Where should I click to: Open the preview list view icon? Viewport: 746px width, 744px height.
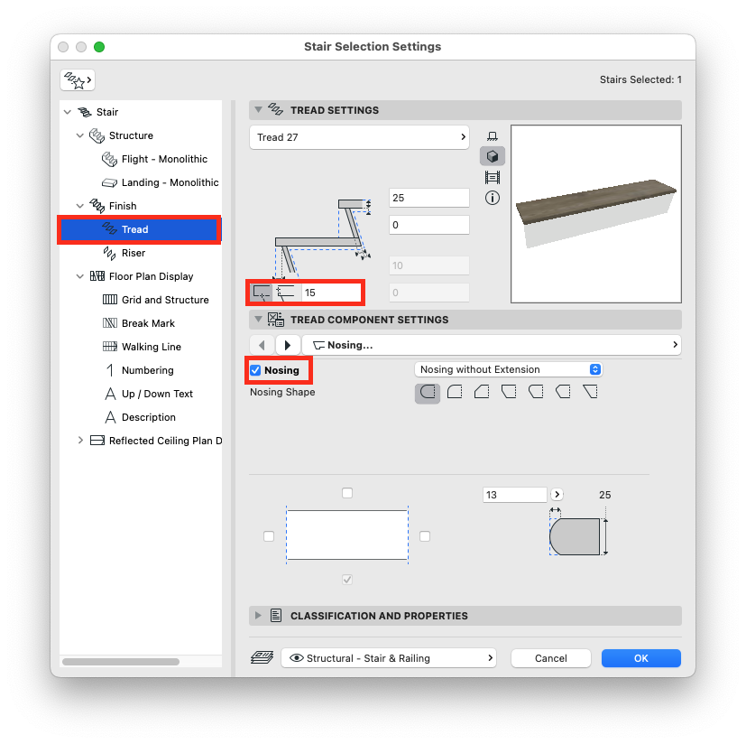point(493,177)
